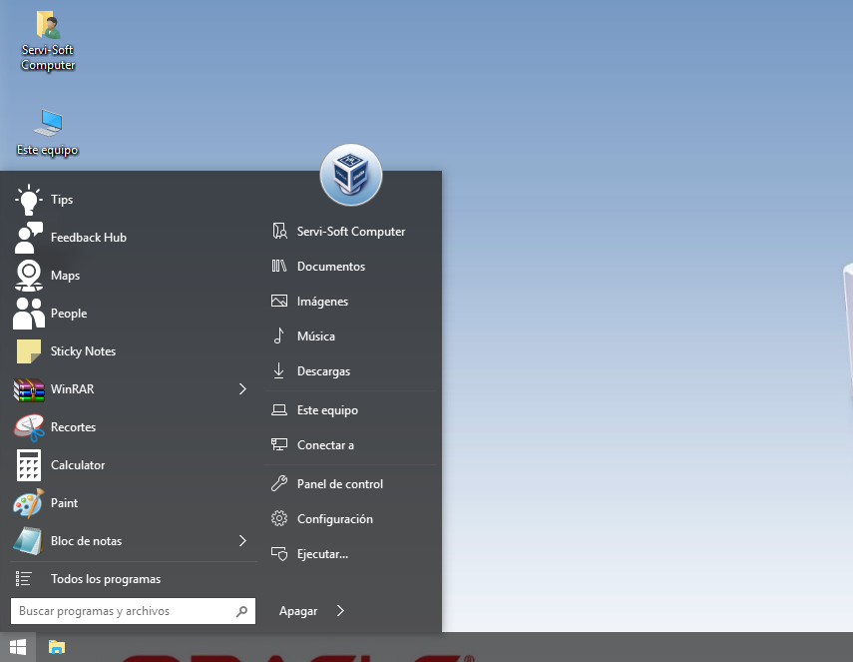Click the magnifier icon in search box
Screen dimensions: 853x662
[x=242, y=611]
